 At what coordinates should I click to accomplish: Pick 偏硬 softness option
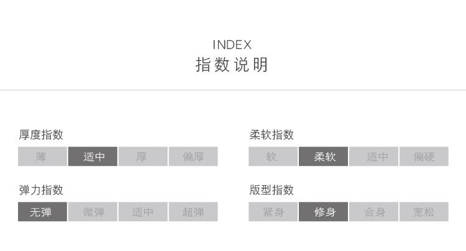tap(424, 157)
